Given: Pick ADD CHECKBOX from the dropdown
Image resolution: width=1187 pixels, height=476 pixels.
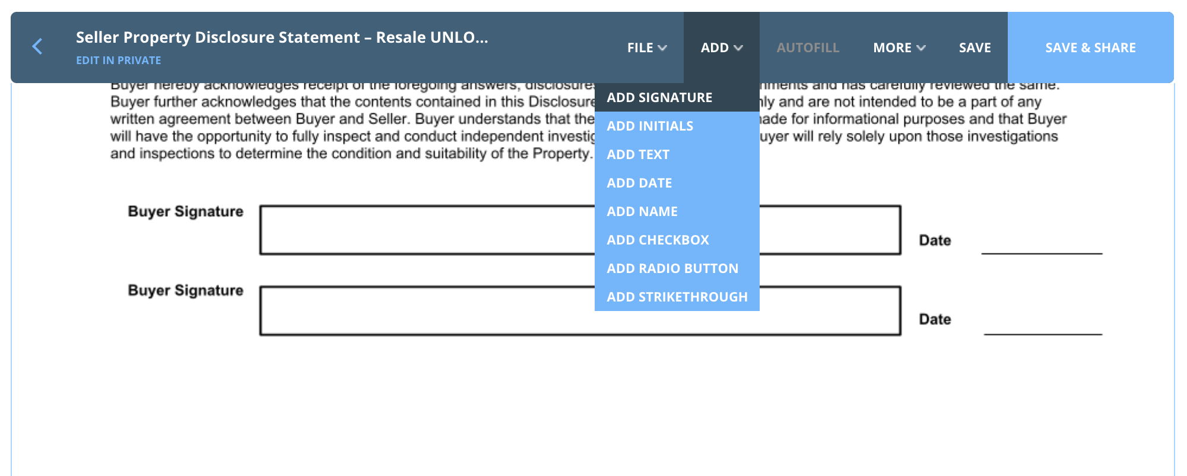Looking at the screenshot, I should click(x=658, y=240).
